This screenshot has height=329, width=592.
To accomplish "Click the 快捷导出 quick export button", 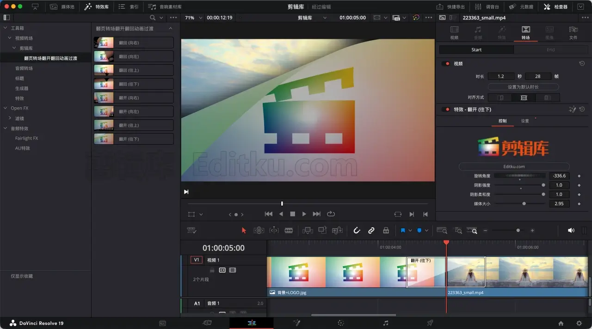I will click(x=451, y=7).
